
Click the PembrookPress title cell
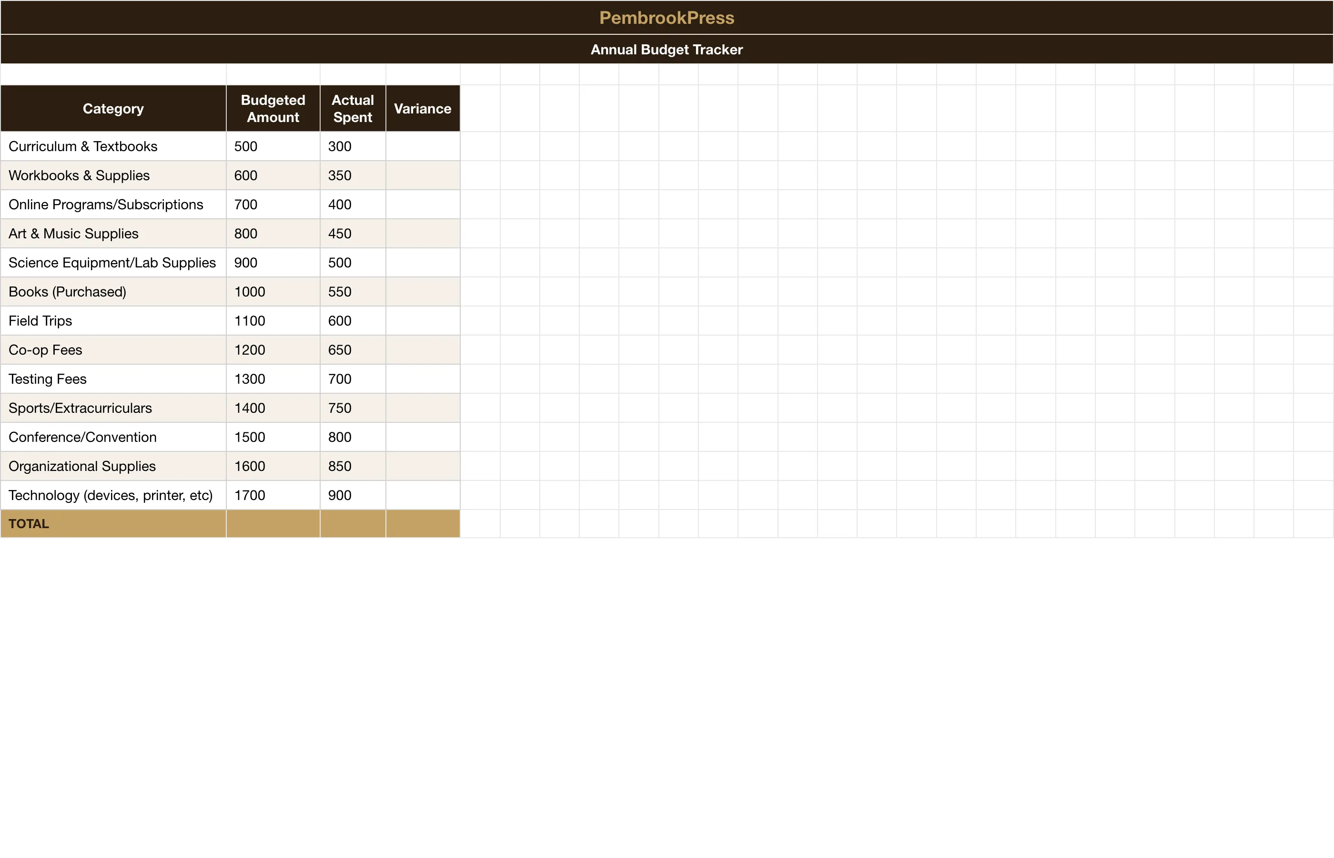pyautogui.click(x=667, y=17)
